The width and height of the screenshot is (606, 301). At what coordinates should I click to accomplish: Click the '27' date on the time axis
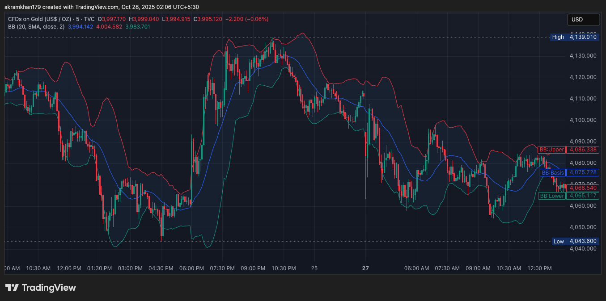(x=365, y=268)
